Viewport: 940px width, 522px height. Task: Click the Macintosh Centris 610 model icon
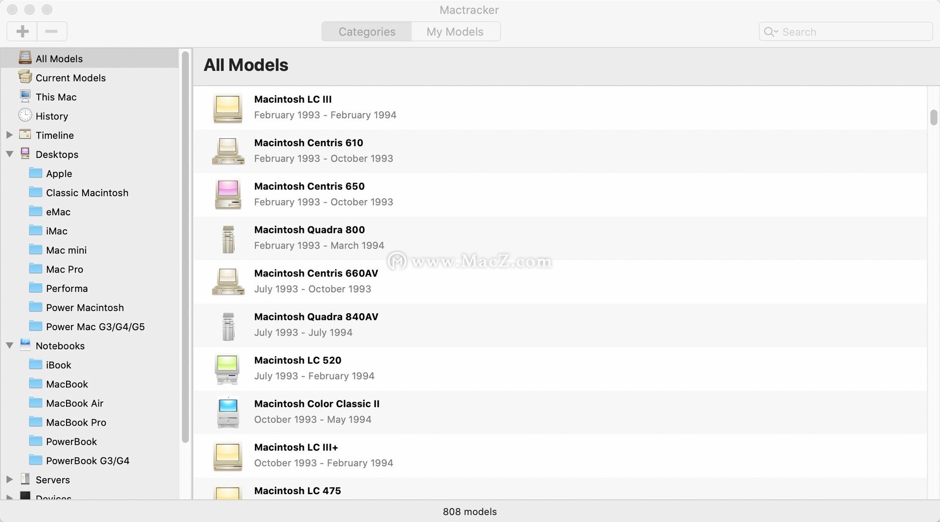coord(228,151)
